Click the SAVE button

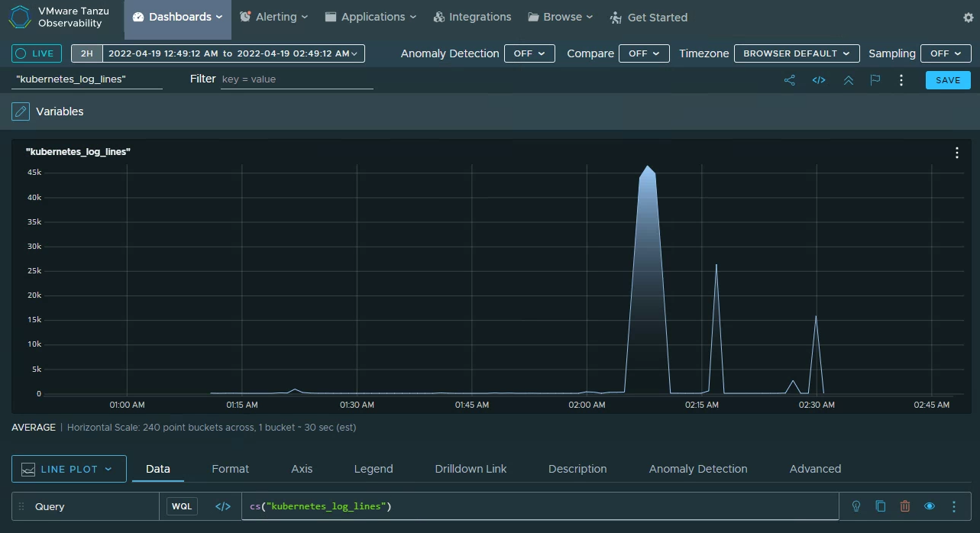click(948, 80)
